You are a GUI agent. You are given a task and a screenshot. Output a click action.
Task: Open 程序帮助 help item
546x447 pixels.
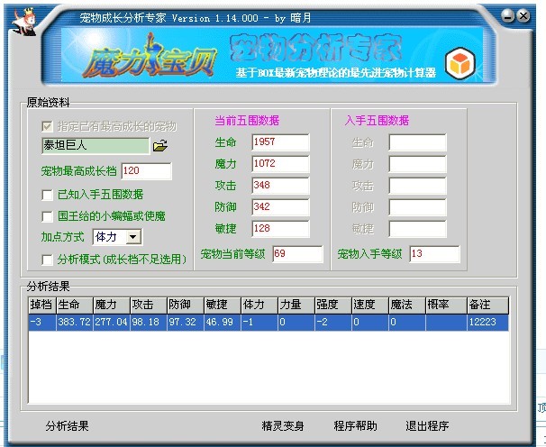tap(355, 425)
